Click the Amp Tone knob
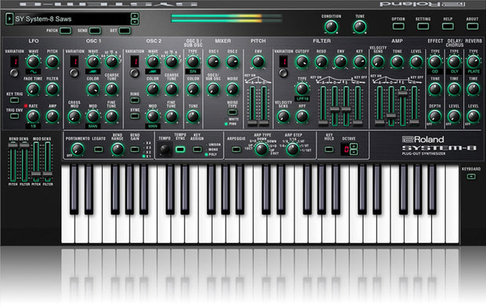The width and height of the screenshot is (486, 306). 397,62
